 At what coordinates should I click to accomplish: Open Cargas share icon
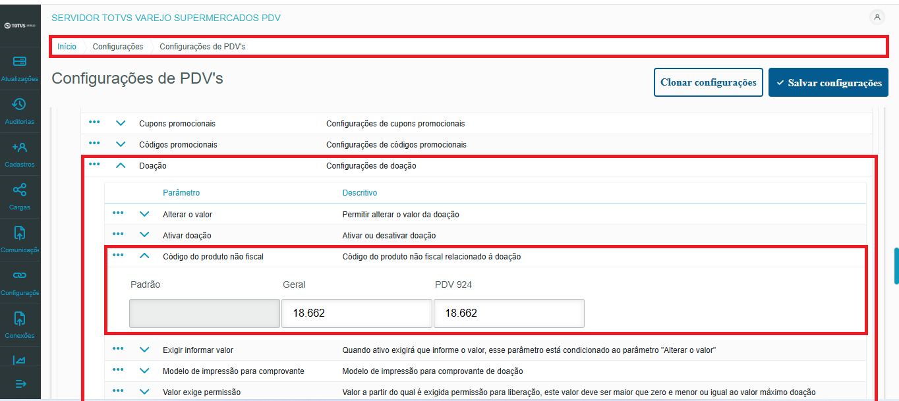pos(20,190)
